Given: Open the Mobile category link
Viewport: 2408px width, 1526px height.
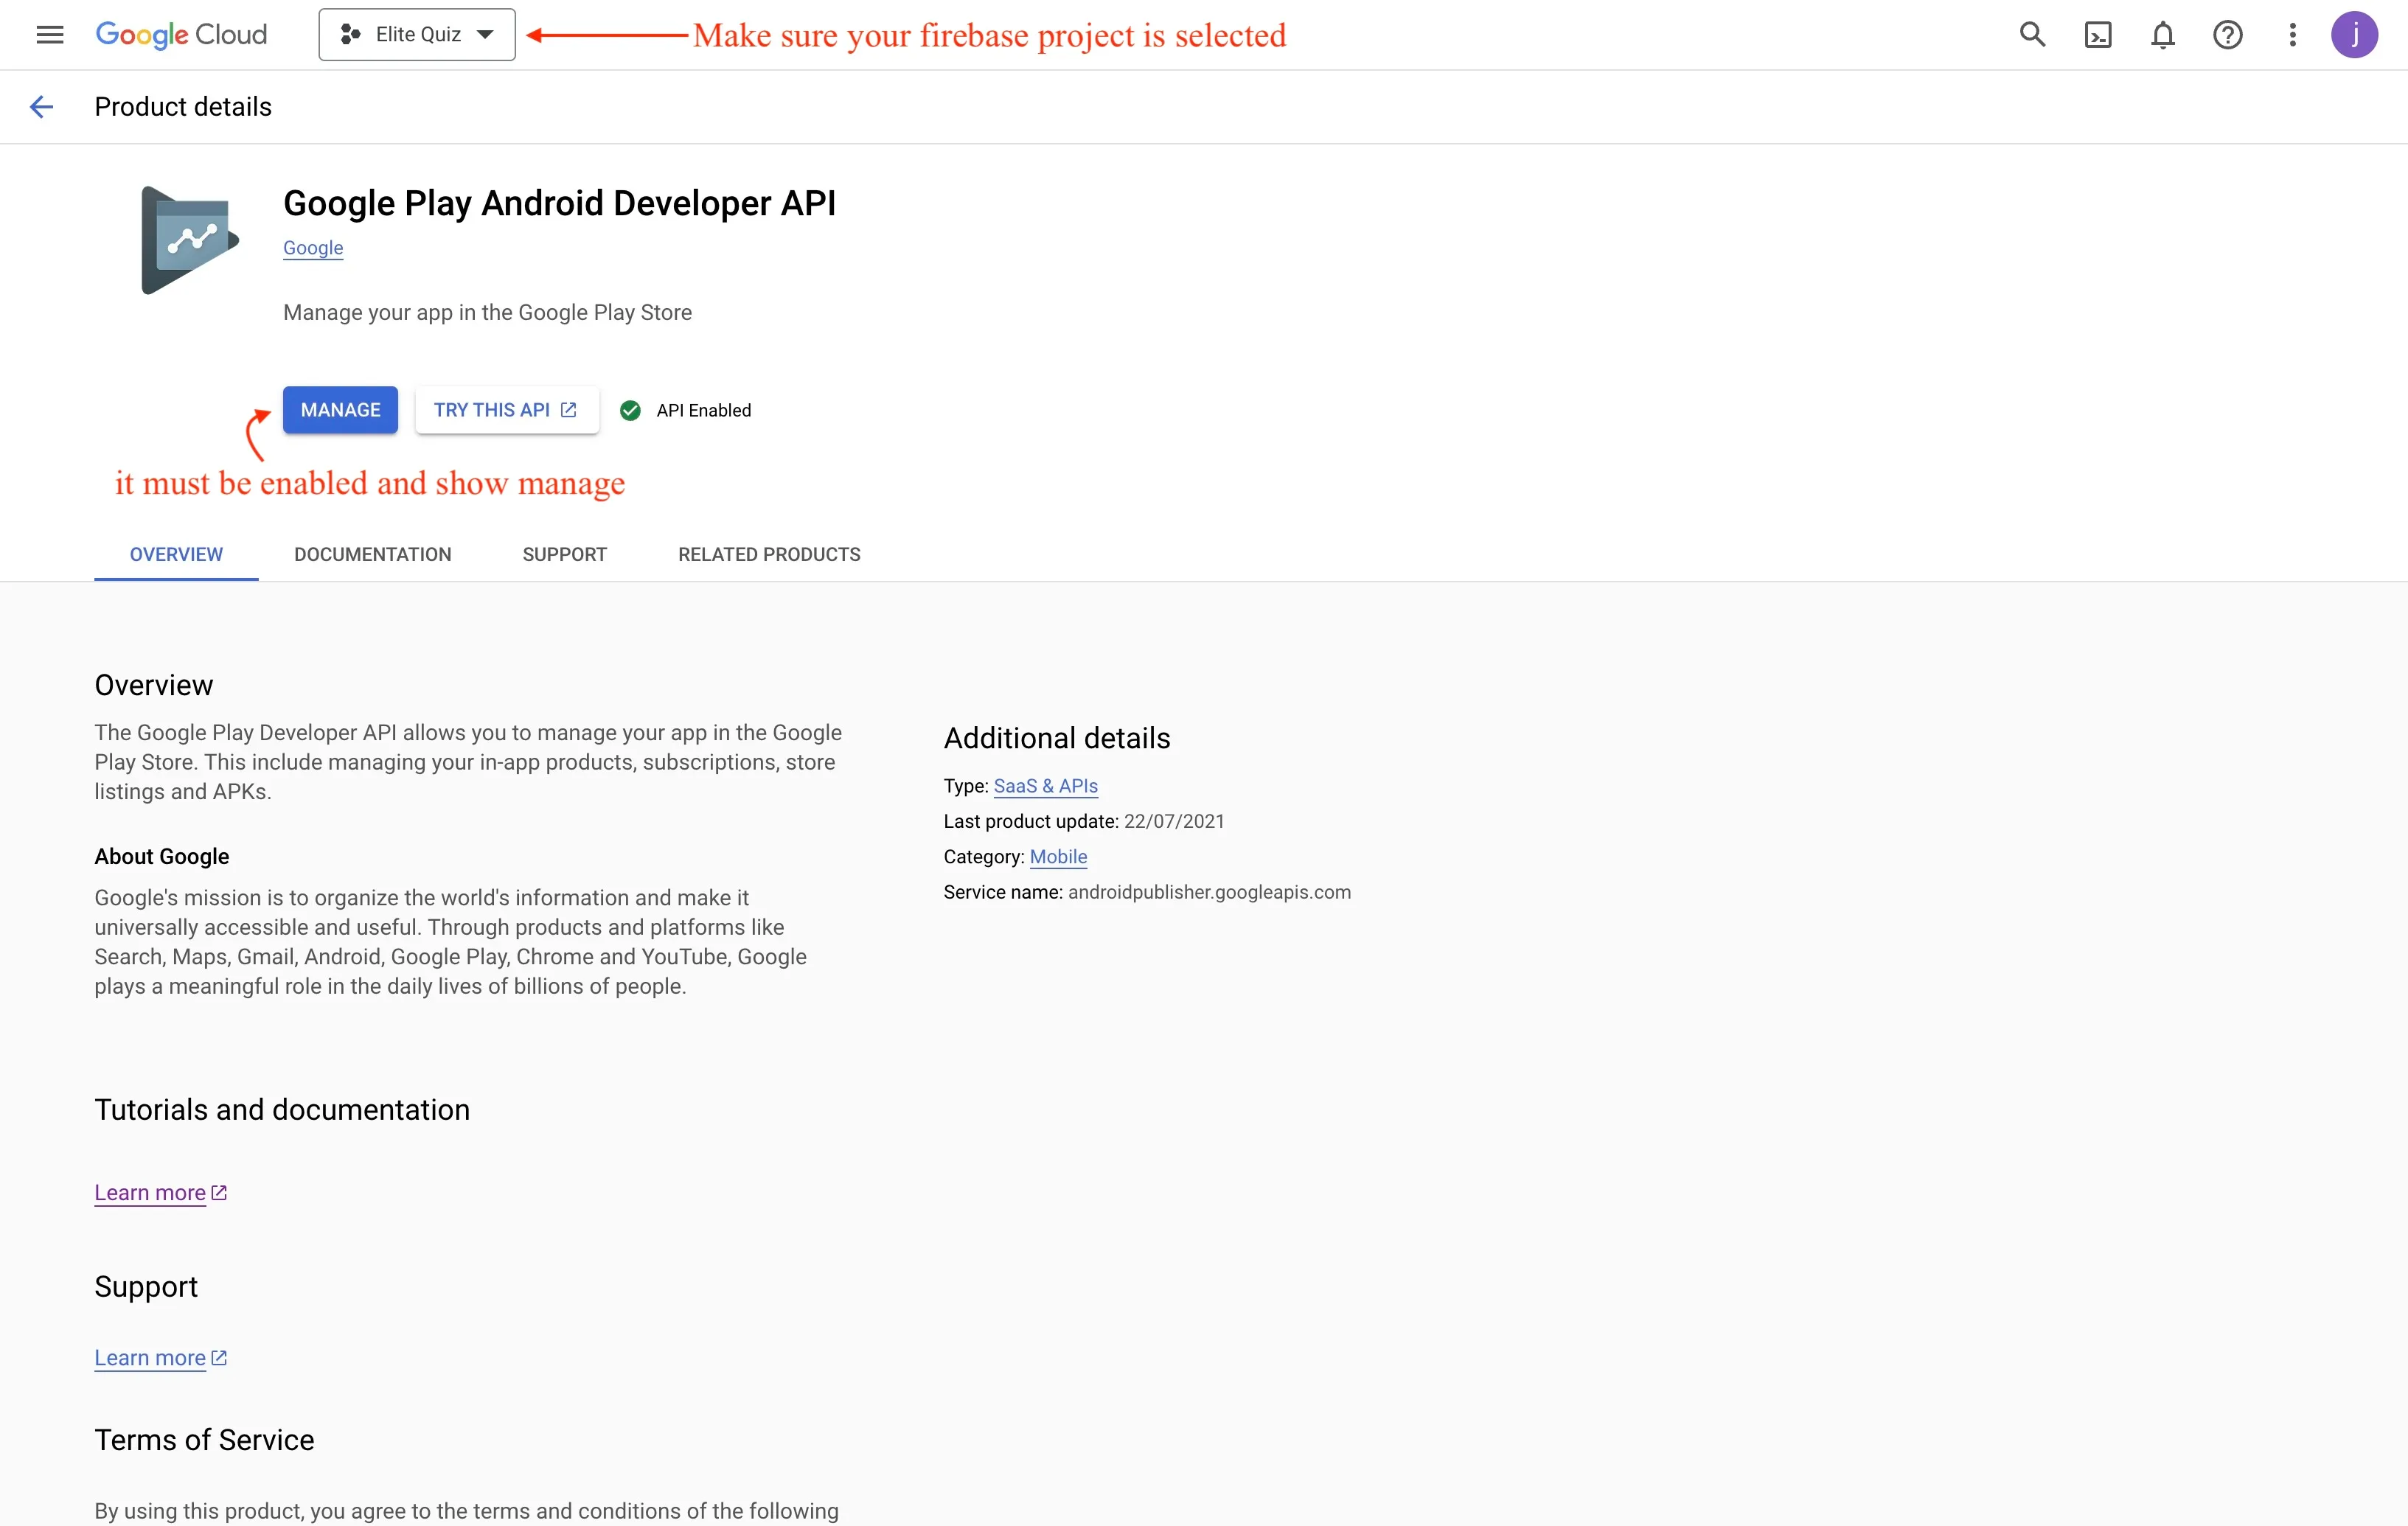Looking at the screenshot, I should 1059,857.
